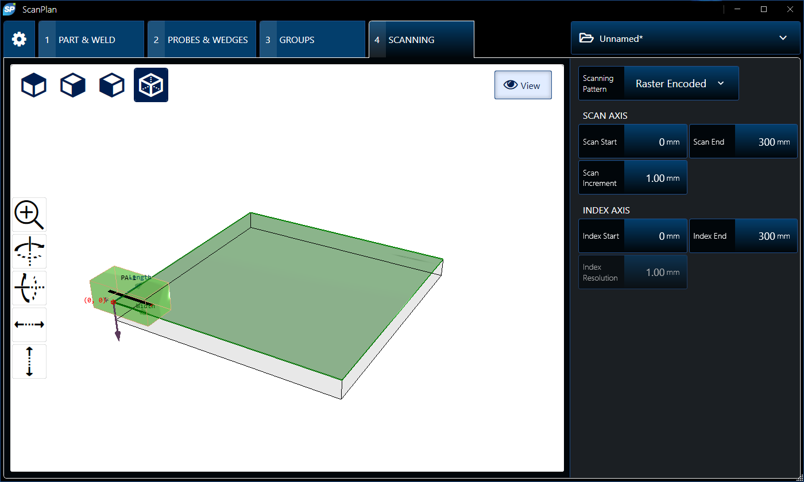Open the Scanning Pattern dropdown
This screenshot has height=482, width=804.
pyautogui.click(x=680, y=84)
